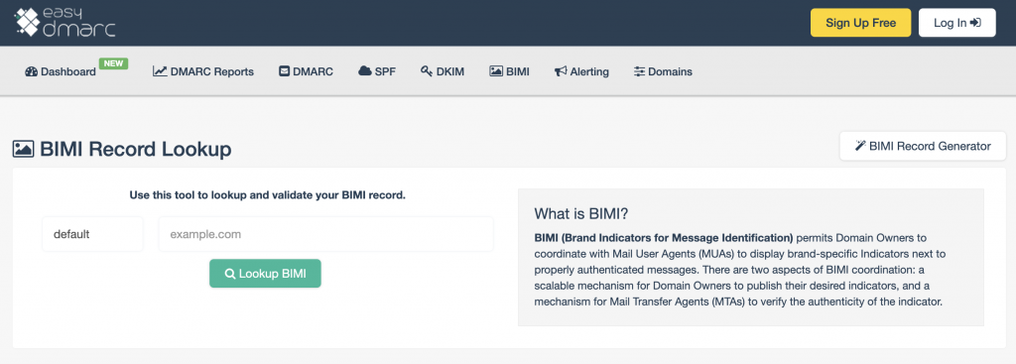Viewport: 1016px width, 364px height.
Task: Click the DMARC envelope icon
Action: click(x=284, y=71)
